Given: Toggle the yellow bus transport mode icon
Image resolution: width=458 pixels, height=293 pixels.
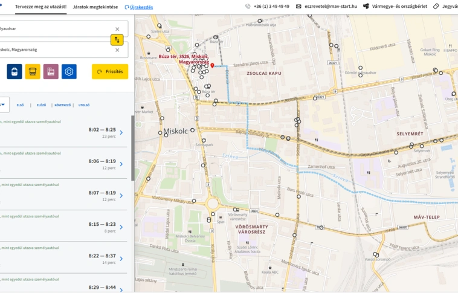Looking at the screenshot, I should pos(33,72).
